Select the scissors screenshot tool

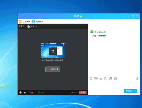101,78
